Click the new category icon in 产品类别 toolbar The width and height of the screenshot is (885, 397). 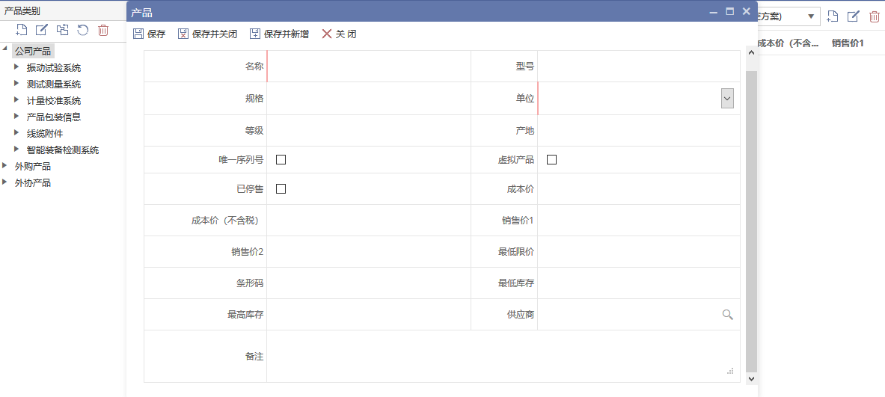point(22,30)
